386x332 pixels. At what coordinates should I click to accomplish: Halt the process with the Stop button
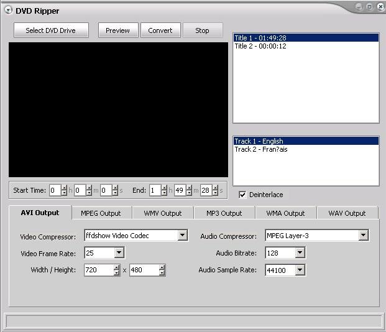pos(203,30)
